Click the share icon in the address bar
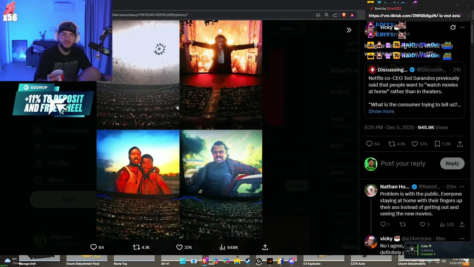Screen dimensions: 474x267 (335, 15)
